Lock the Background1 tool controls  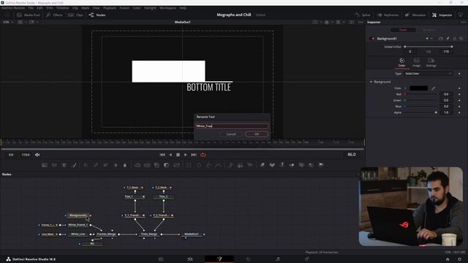[x=455, y=39]
